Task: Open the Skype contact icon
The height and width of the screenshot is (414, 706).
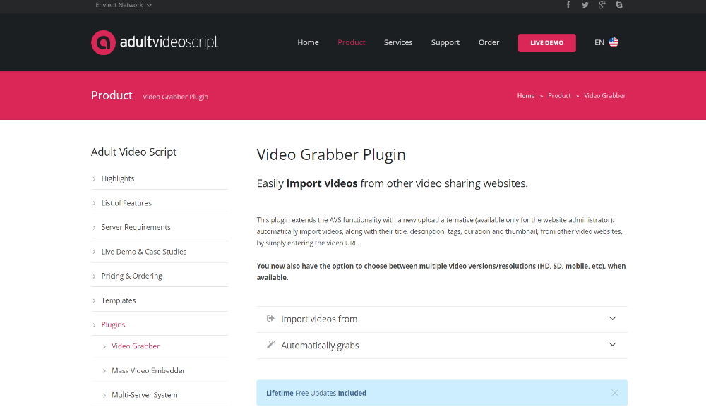Action: tap(619, 5)
